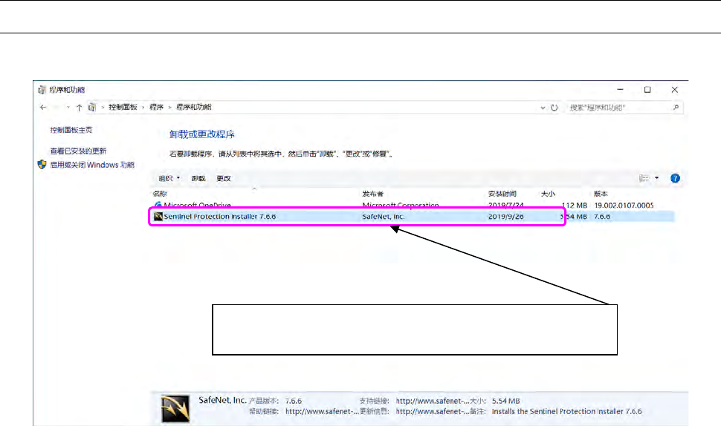Sort by 大小 column header
Image resolution: width=721 pixels, height=426 pixels.
(548, 194)
